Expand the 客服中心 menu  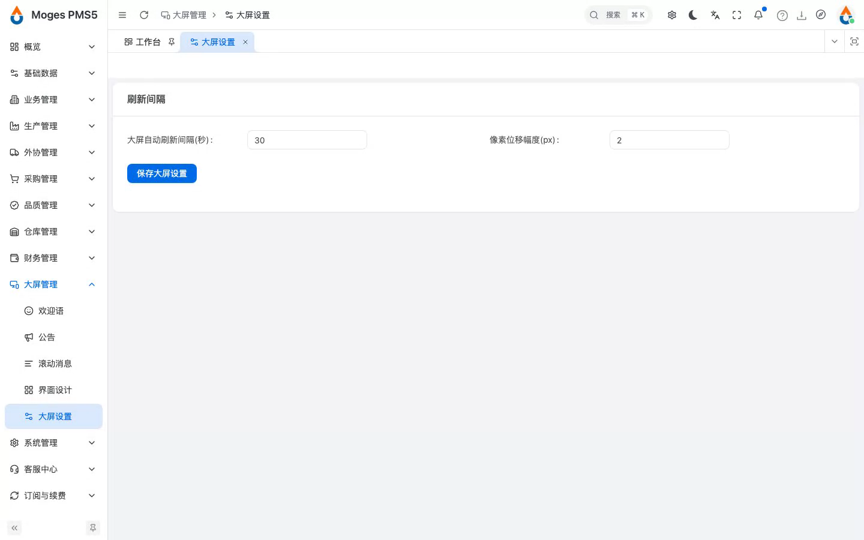[54, 469]
